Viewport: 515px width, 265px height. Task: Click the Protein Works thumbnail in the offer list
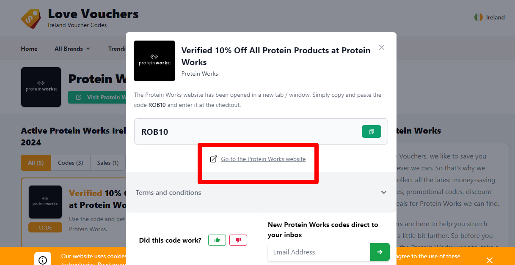(45, 202)
